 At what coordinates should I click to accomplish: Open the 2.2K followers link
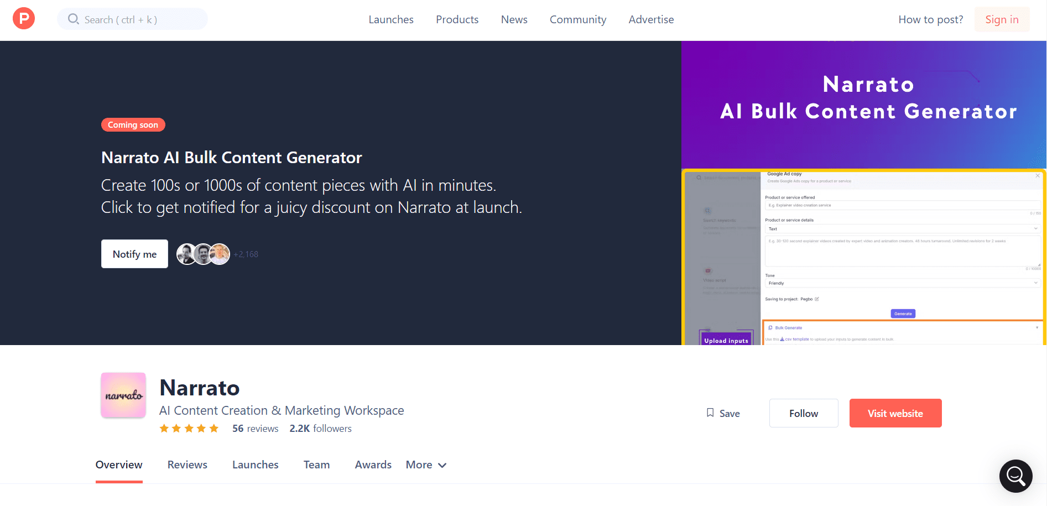pos(321,429)
